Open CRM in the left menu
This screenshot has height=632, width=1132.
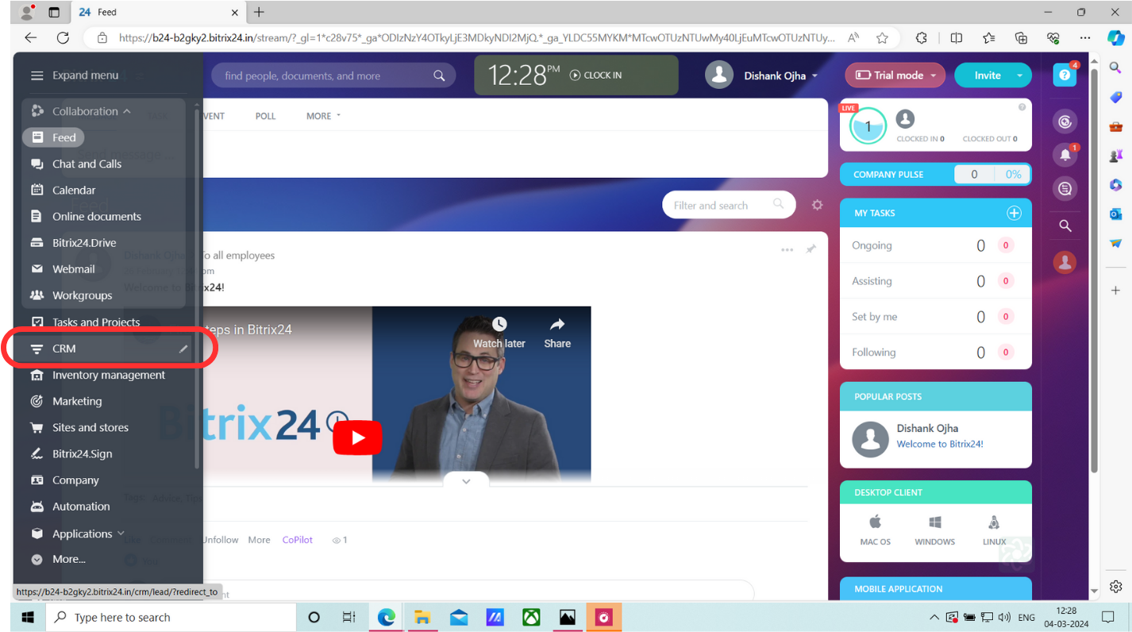[64, 349]
